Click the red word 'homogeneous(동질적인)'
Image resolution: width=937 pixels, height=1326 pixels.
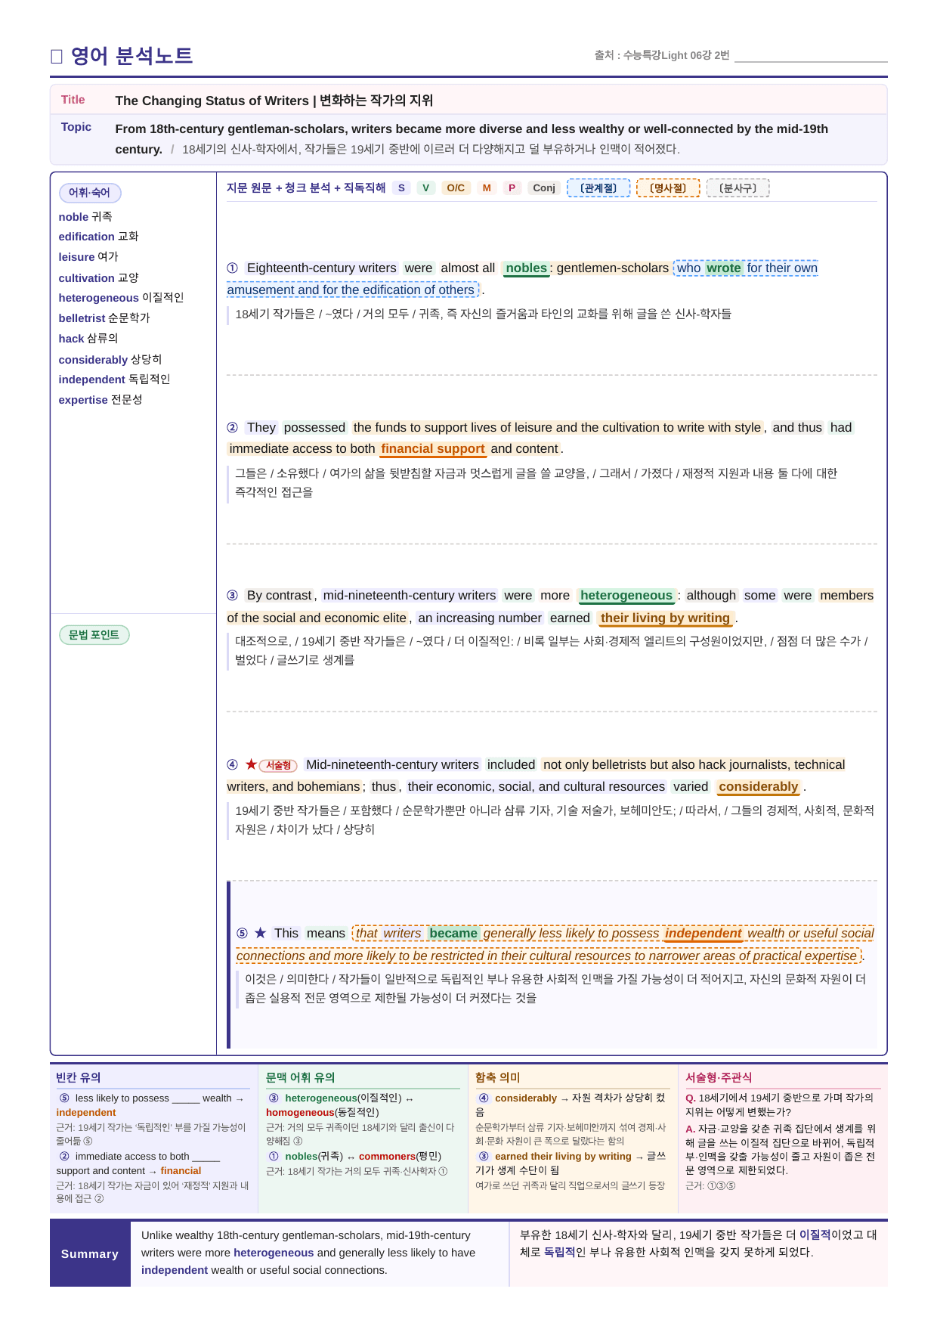click(x=323, y=1113)
